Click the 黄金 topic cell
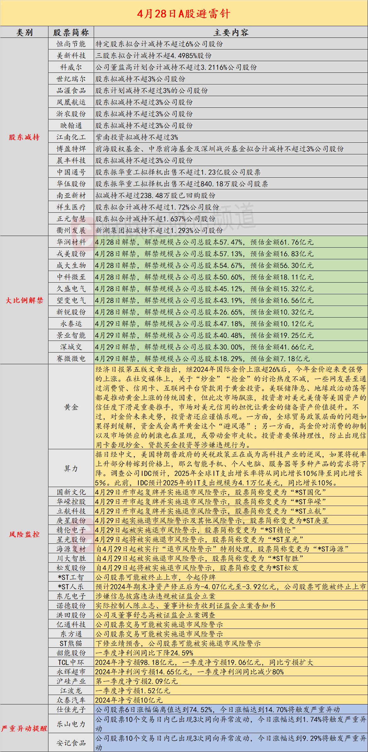368x752 pixels. (x=71, y=407)
